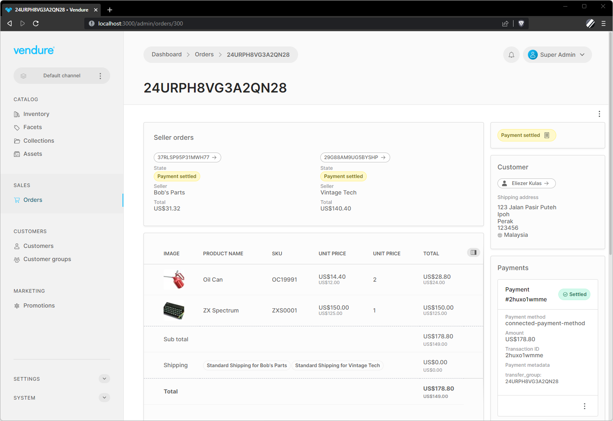Screen dimensions: 613x421
Task: Click the Brave Shields icon
Action: click(x=521, y=23)
